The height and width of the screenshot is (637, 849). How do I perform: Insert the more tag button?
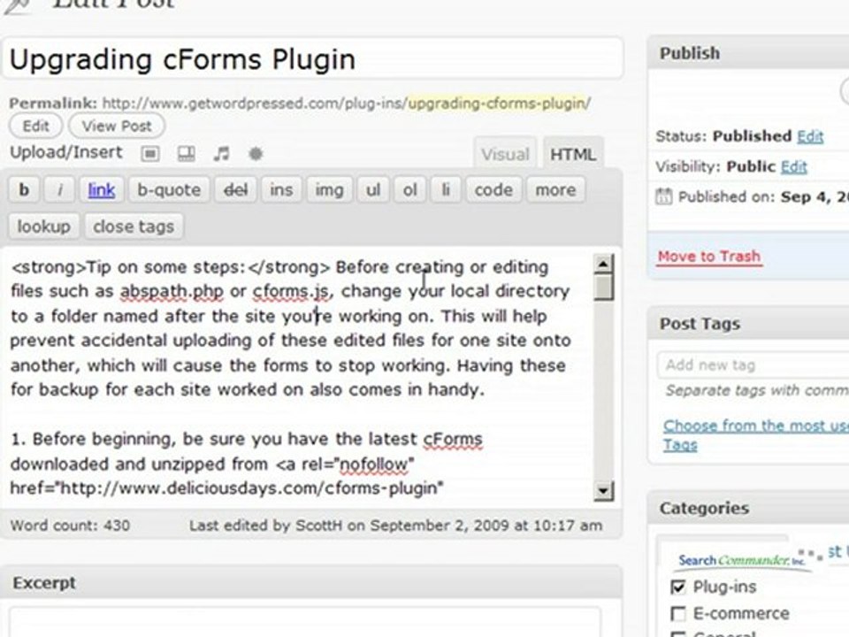pyautogui.click(x=555, y=190)
